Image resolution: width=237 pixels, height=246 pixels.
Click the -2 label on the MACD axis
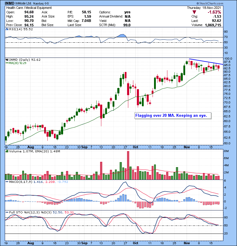click(225, 208)
